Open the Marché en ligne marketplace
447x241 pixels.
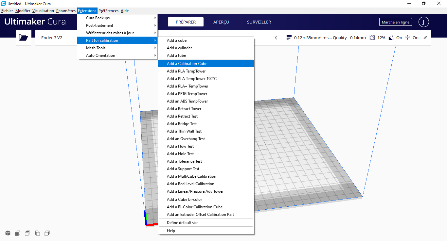[x=396, y=22]
